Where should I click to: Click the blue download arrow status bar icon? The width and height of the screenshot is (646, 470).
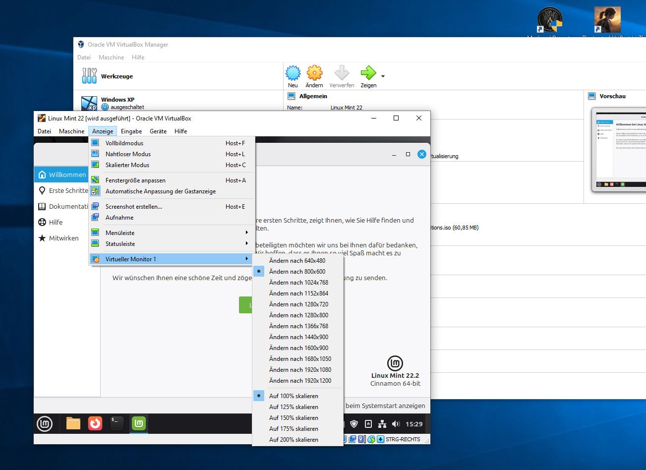tap(380, 439)
